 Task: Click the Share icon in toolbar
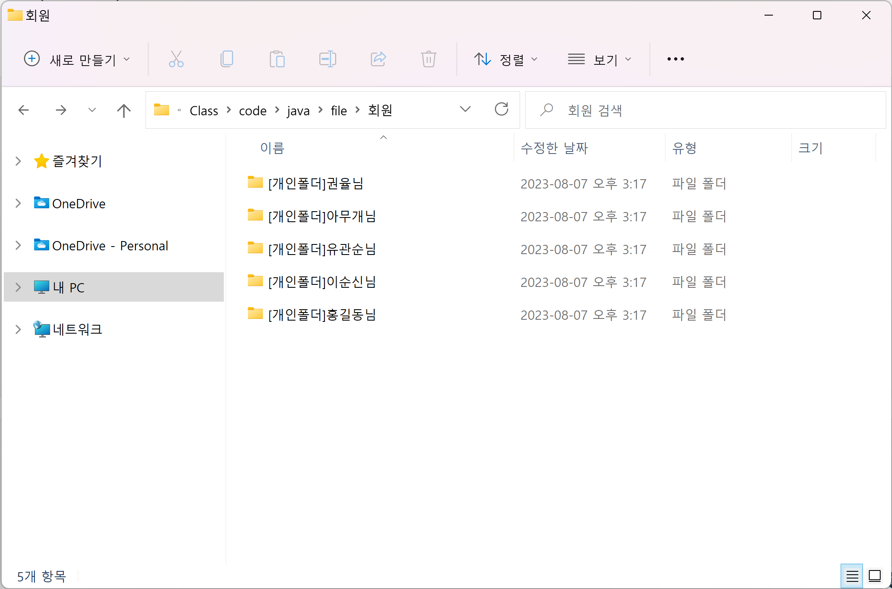(x=378, y=59)
